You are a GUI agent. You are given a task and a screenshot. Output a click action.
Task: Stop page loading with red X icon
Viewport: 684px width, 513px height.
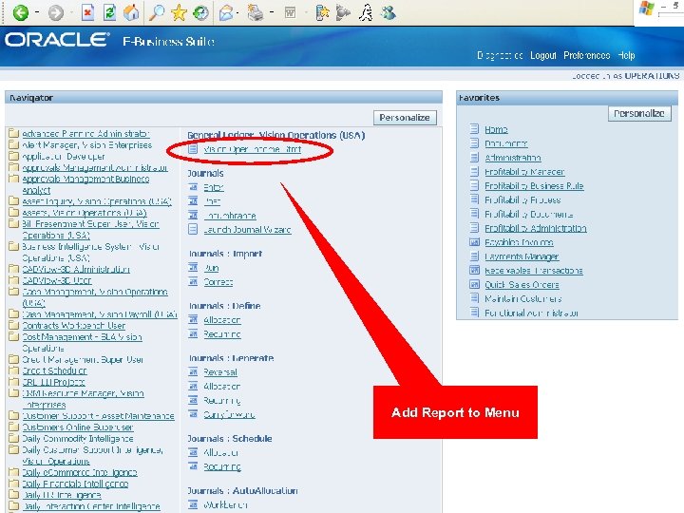(87, 12)
